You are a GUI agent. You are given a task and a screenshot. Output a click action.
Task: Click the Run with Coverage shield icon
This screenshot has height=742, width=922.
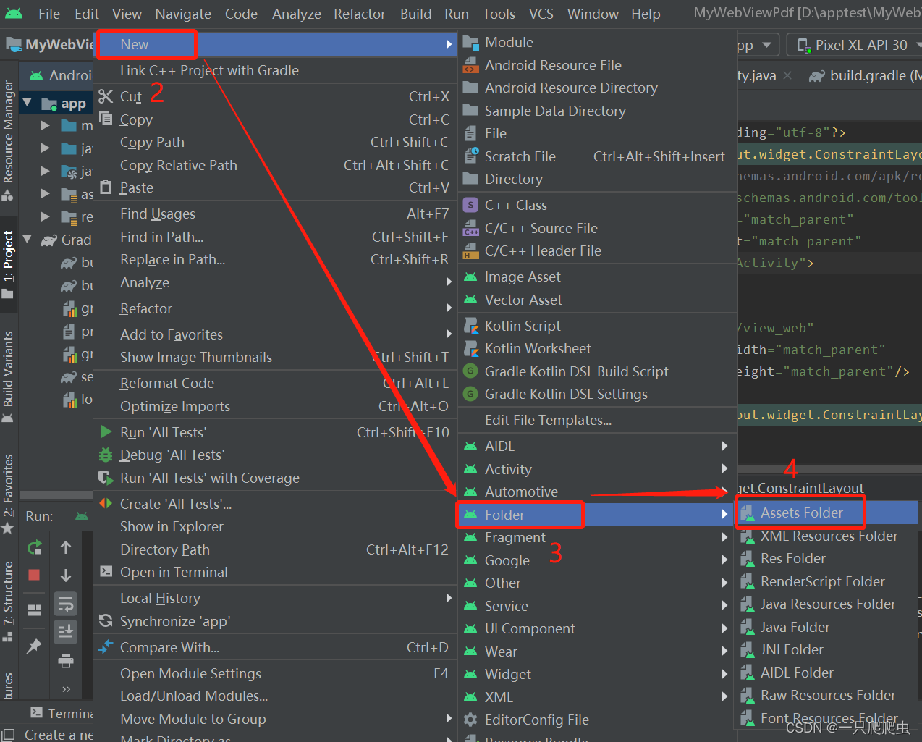pyautogui.click(x=106, y=478)
